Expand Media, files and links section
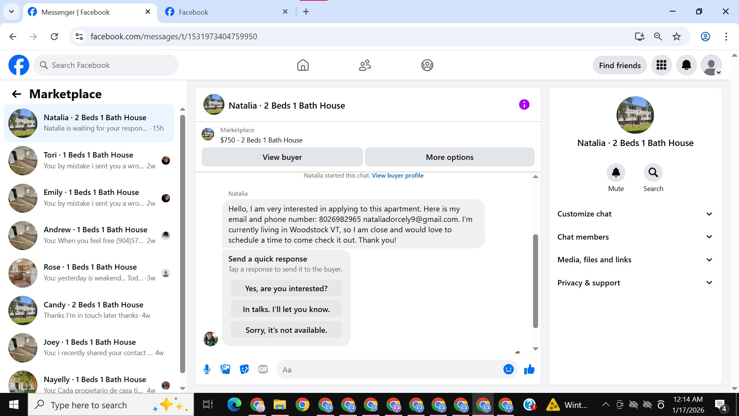Viewport: 739px width, 416px height. 635,260
